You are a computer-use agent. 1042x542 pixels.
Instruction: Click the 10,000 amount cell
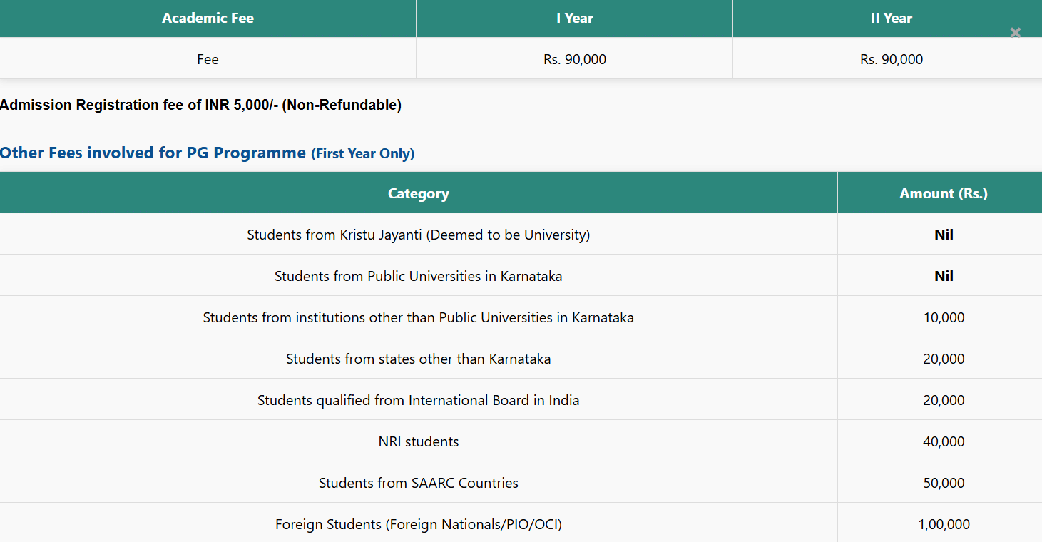pos(943,317)
